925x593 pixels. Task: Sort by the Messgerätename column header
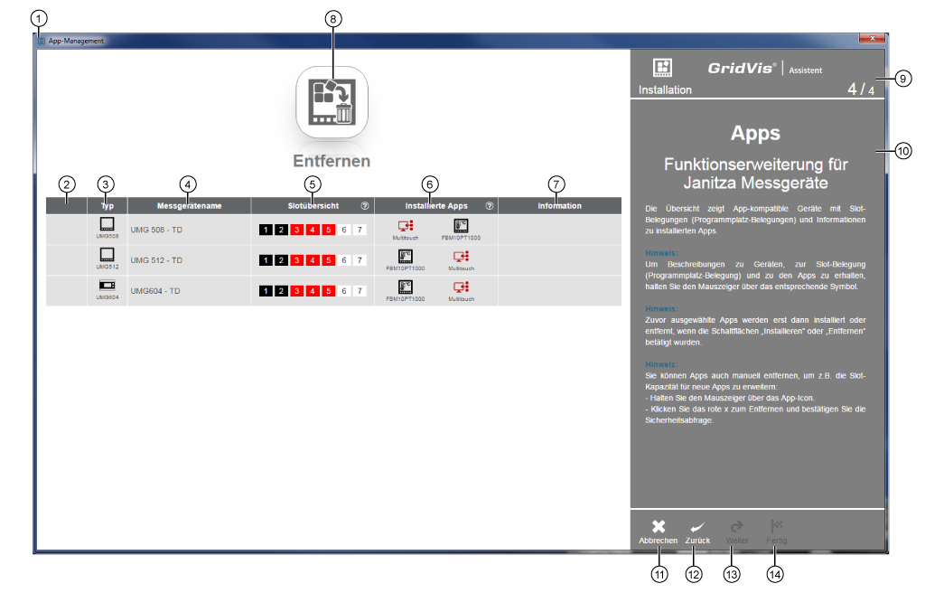point(189,206)
